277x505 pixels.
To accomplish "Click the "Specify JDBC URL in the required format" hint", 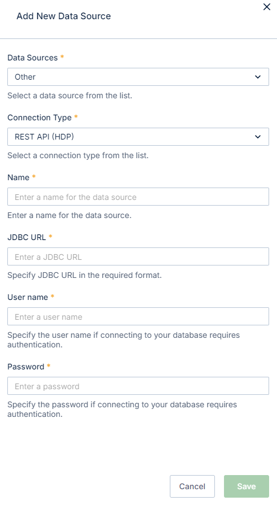I will 85,275.
